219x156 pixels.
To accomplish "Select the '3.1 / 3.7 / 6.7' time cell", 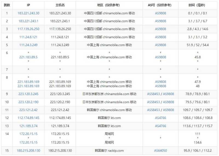I will 198,21.
